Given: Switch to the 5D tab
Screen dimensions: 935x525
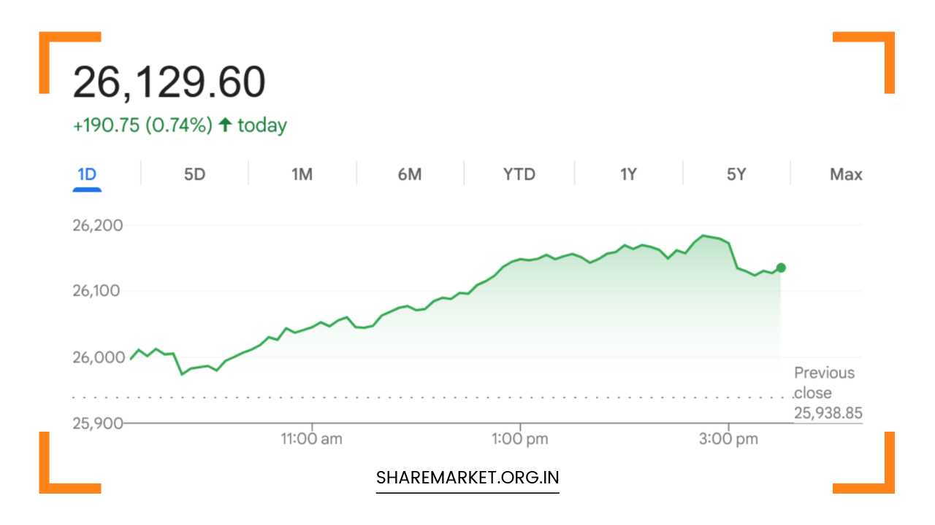Looking at the screenshot, I should point(194,174).
